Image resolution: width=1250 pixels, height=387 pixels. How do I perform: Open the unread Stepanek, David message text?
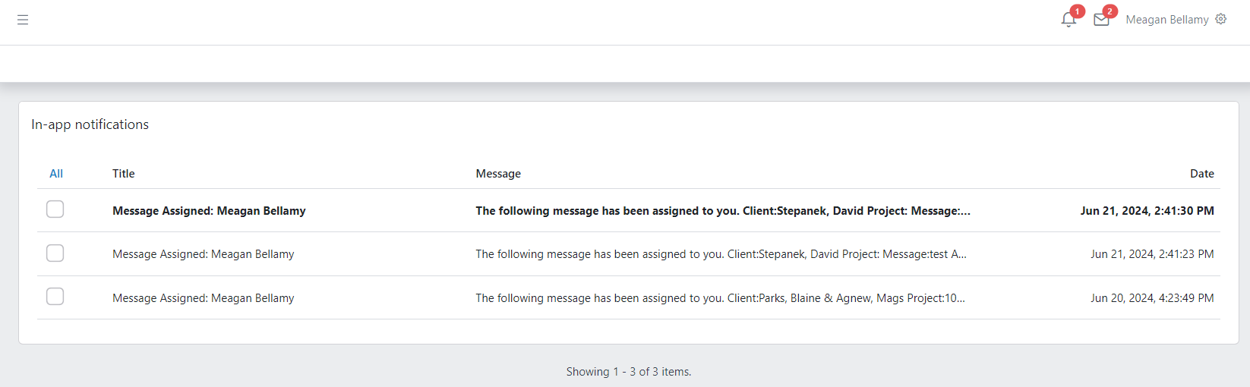pos(722,211)
